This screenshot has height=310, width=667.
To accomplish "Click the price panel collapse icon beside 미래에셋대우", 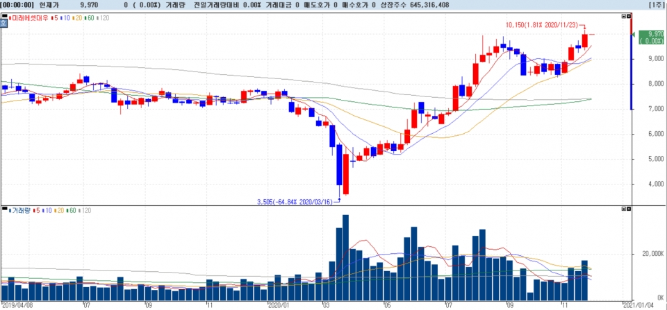I will pyautogui.click(x=4, y=17).
